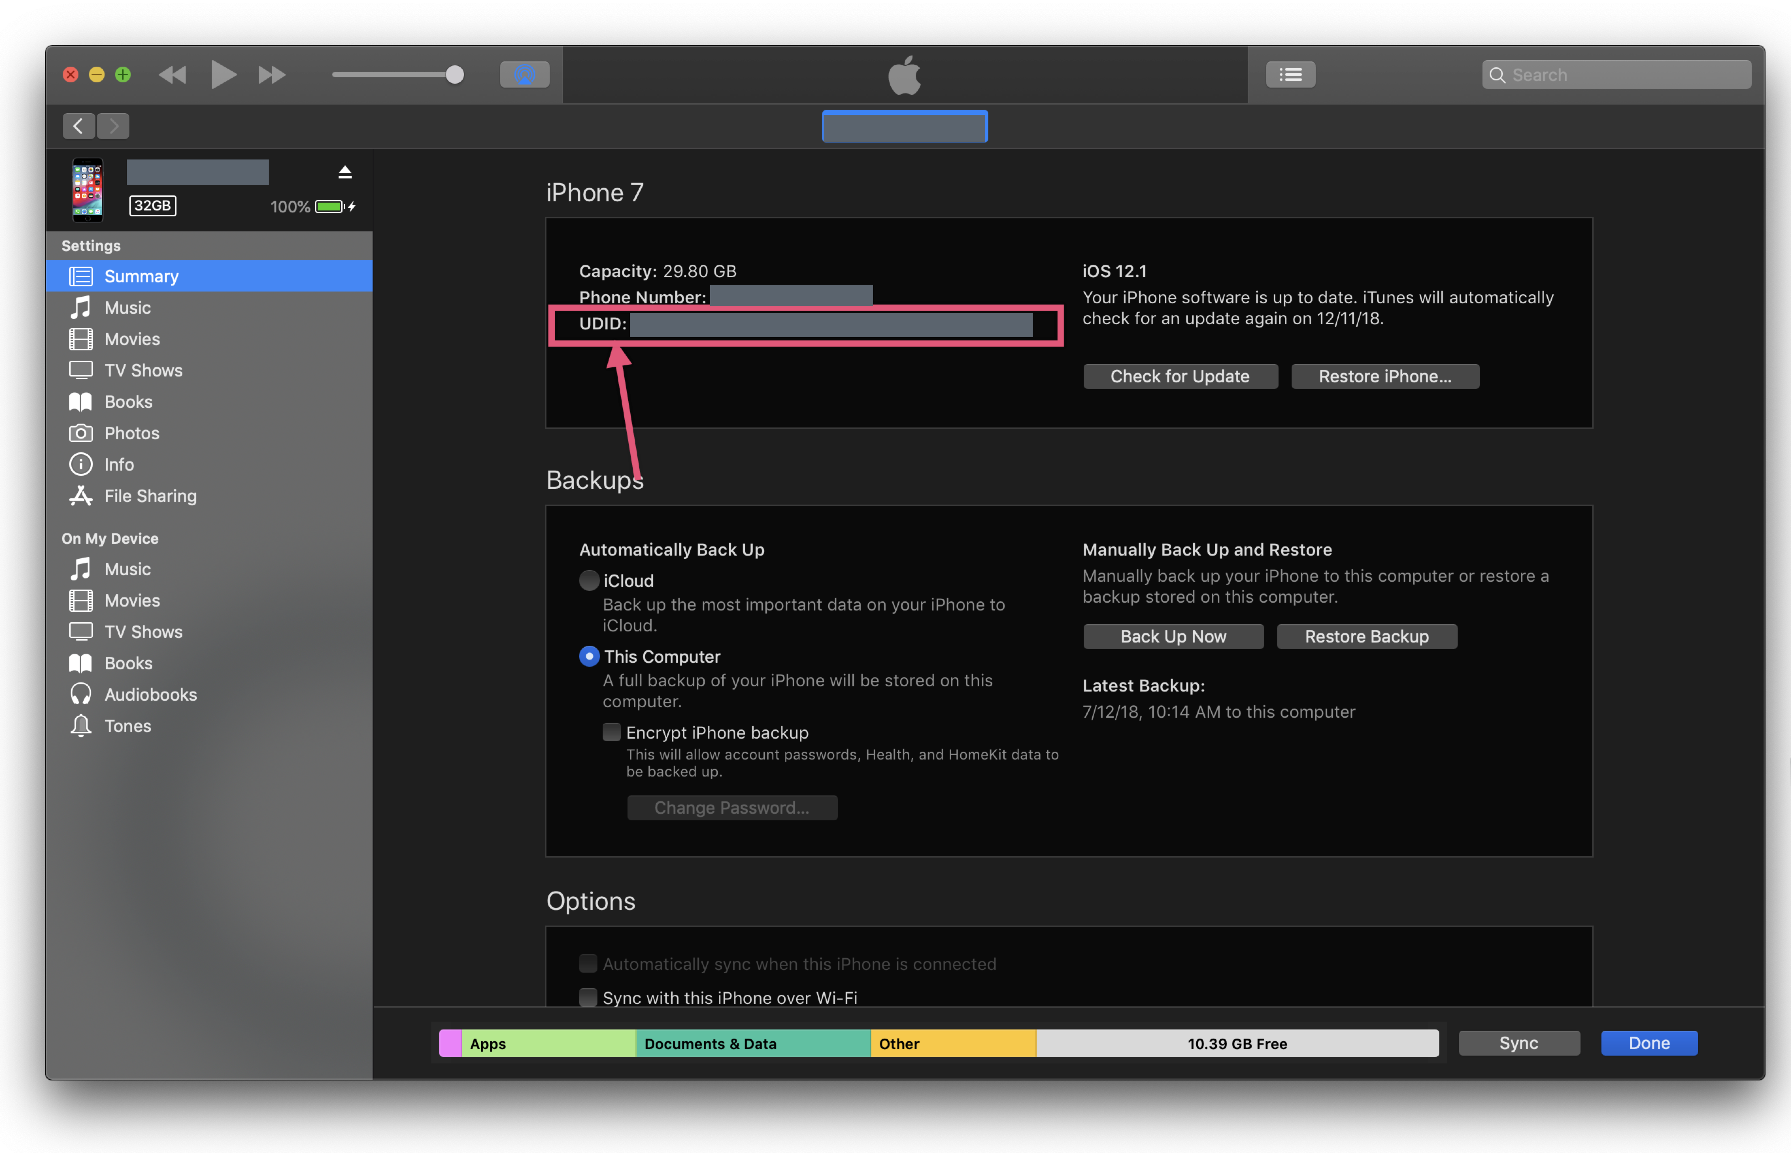1791x1153 pixels.
Task: Click the iPhone device thumbnail
Action: [x=87, y=190]
